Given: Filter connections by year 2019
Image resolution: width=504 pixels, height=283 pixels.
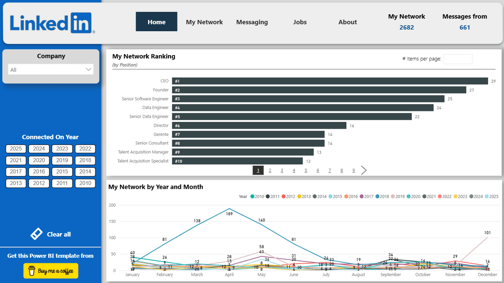Looking at the screenshot, I should pos(62,160).
